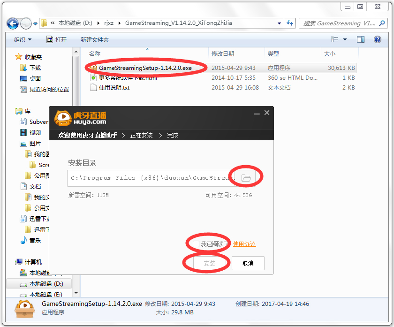Click the browse folder icon in installer
The width and height of the screenshot is (394, 327).
pos(246,178)
